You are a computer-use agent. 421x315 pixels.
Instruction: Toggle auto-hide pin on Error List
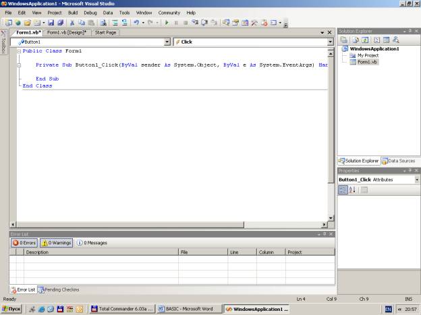click(x=325, y=234)
